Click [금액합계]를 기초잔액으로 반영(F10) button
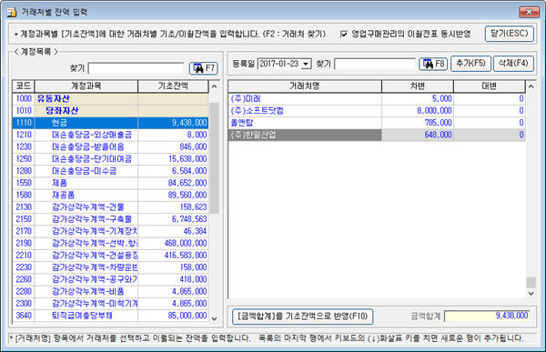 pyautogui.click(x=303, y=317)
